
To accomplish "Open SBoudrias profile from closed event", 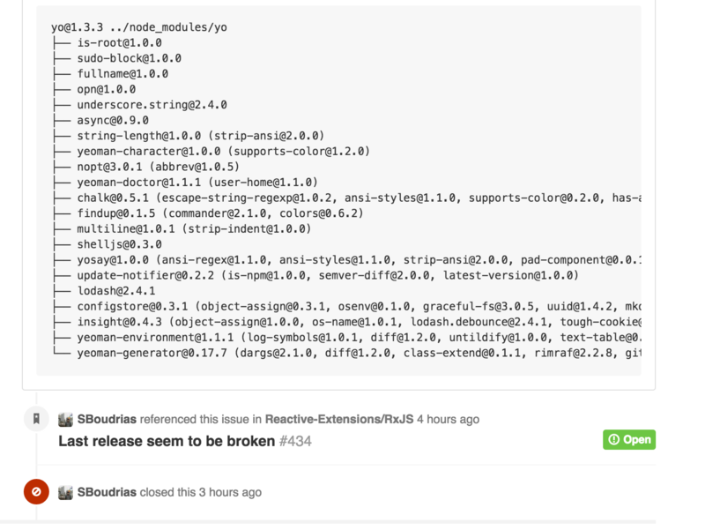I will pyautogui.click(x=107, y=492).
